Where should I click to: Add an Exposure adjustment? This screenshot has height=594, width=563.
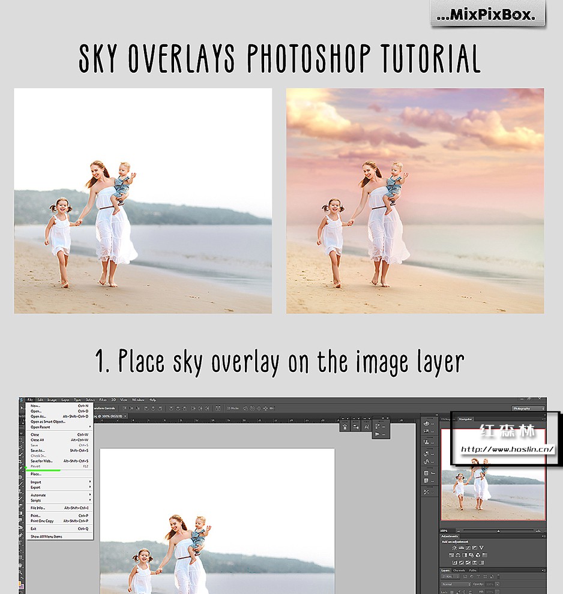(474, 548)
